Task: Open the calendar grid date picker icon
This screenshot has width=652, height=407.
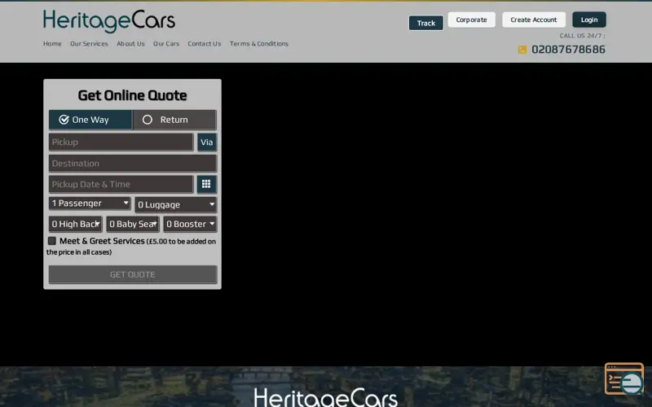Action: click(206, 184)
